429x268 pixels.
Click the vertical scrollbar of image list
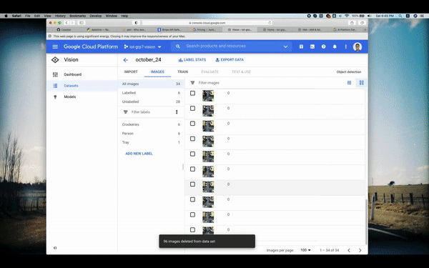click(x=366, y=222)
